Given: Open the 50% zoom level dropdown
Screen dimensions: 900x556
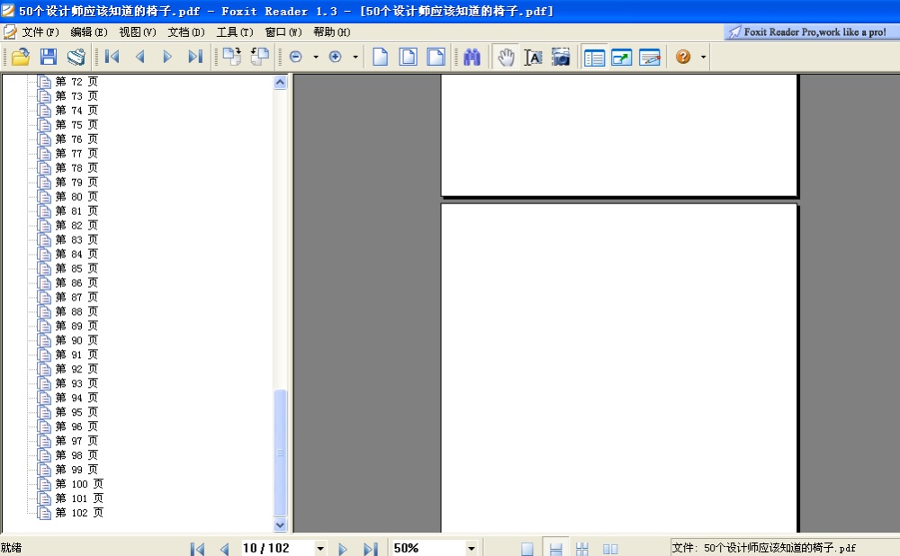Looking at the screenshot, I should tap(471, 548).
